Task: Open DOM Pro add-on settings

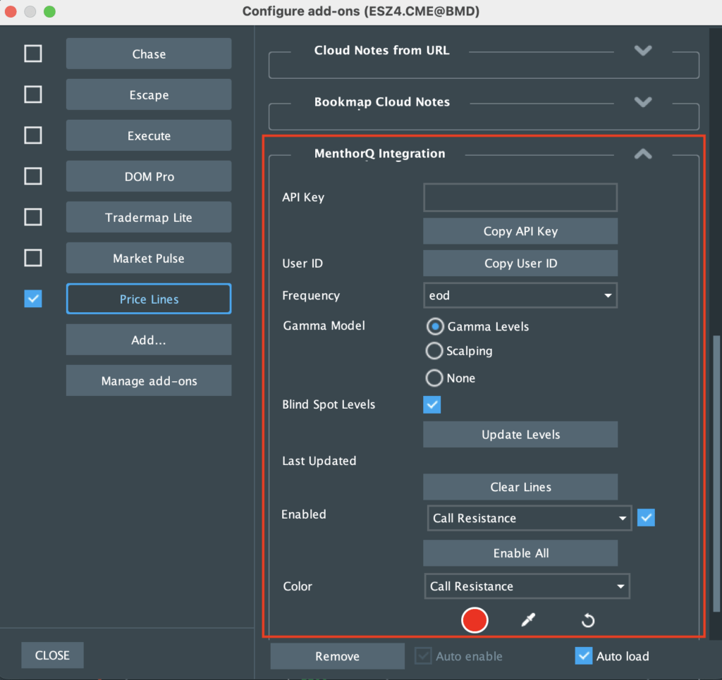Action: [x=148, y=176]
